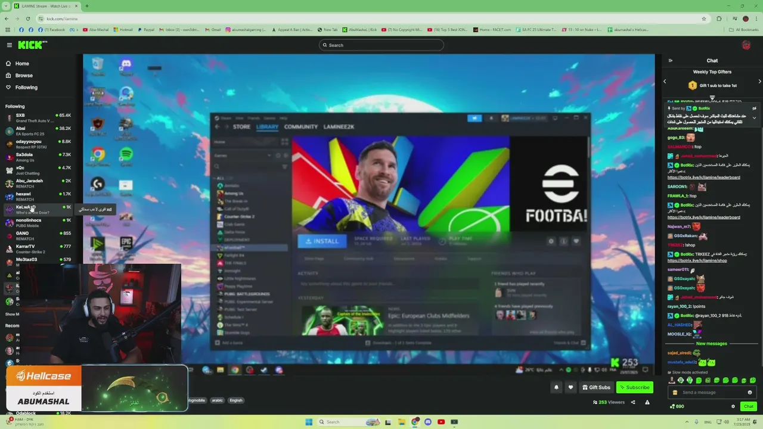Image resolution: width=763 pixels, height=429 pixels.
Task: Report the stream with the warning triangle icon
Action: [647, 402]
